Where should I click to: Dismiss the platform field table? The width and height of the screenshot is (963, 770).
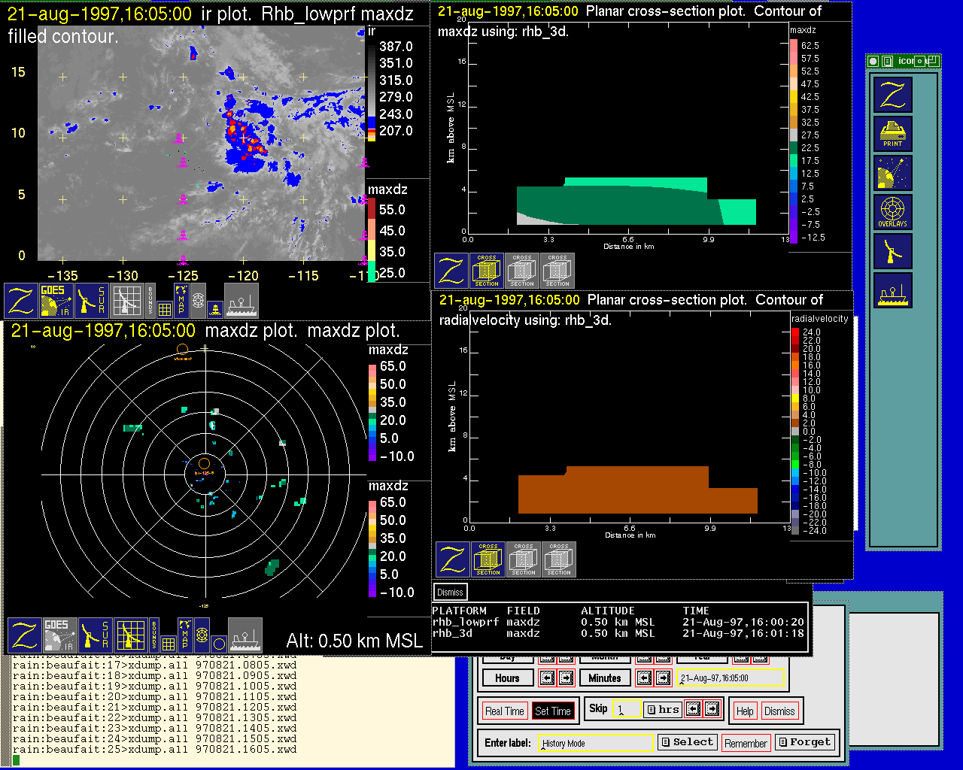(450, 592)
